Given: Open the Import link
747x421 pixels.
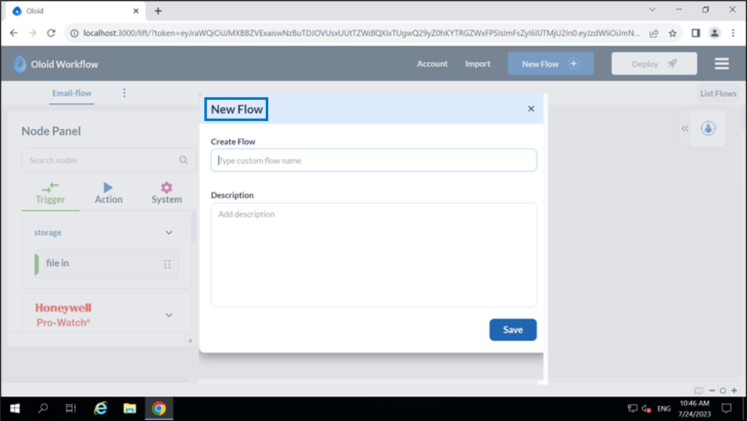Looking at the screenshot, I should [x=478, y=64].
